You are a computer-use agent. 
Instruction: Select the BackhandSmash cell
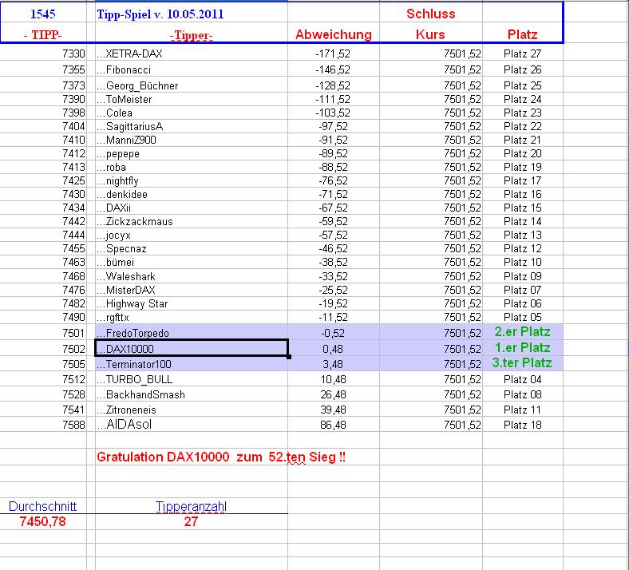pyautogui.click(x=192, y=394)
